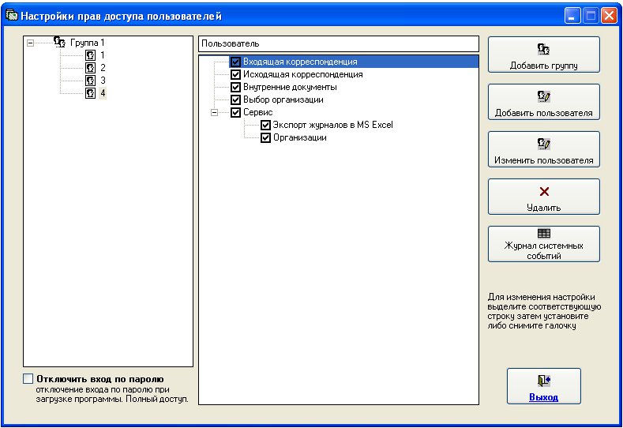Screen dimensions: 623x428
Task: Click the user icon beside 4
Action: coord(91,93)
